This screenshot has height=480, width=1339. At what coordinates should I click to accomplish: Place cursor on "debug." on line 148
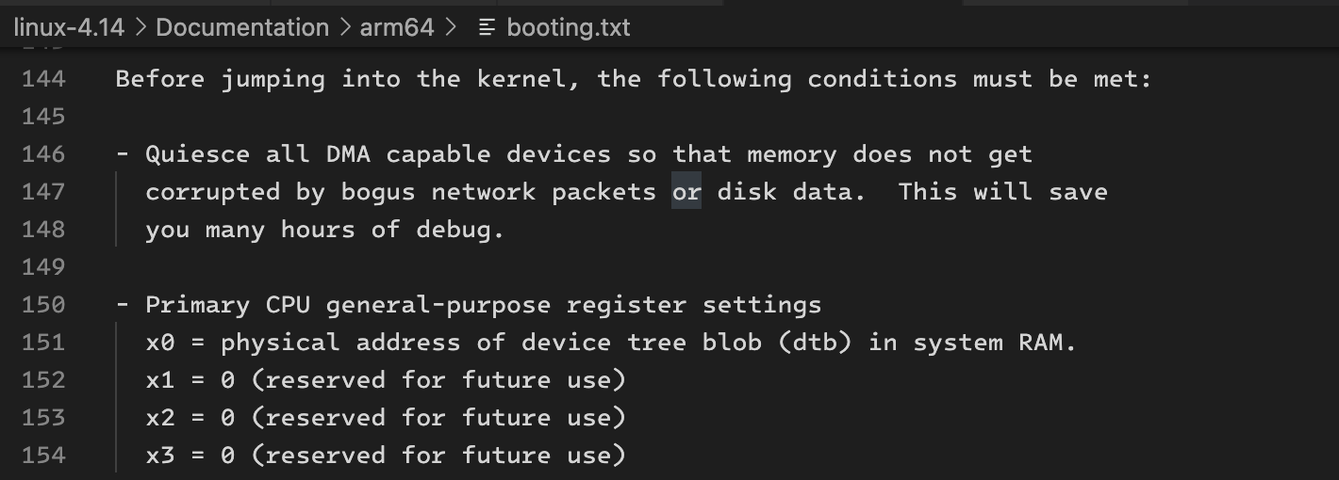(461, 230)
